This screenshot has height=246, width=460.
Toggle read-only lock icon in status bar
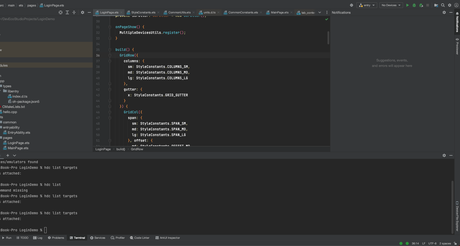coord(455,243)
